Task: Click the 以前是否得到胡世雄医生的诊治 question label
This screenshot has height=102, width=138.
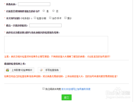Action: (x=23, y=11)
